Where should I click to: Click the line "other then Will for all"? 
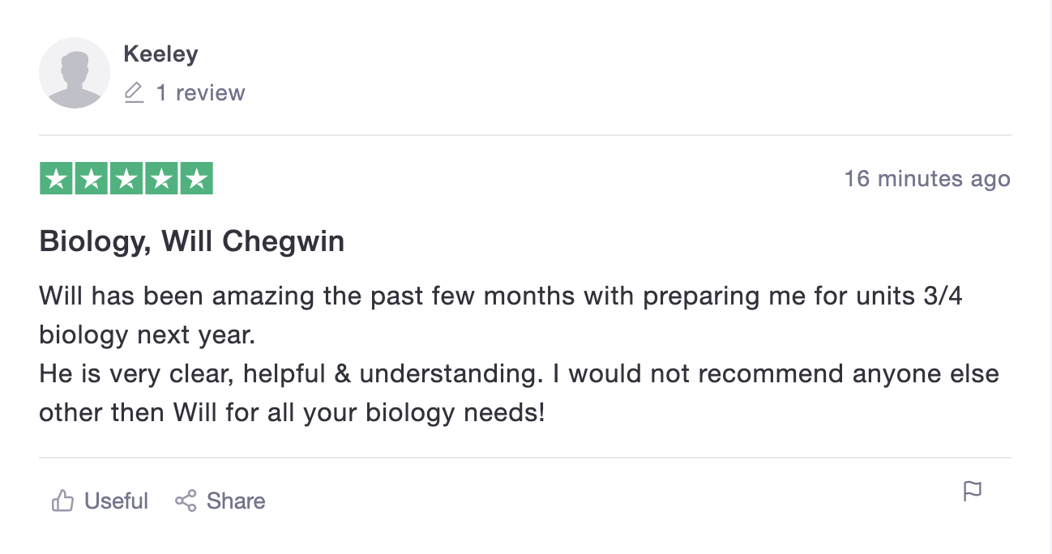pyautogui.click(x=292, y=413)
